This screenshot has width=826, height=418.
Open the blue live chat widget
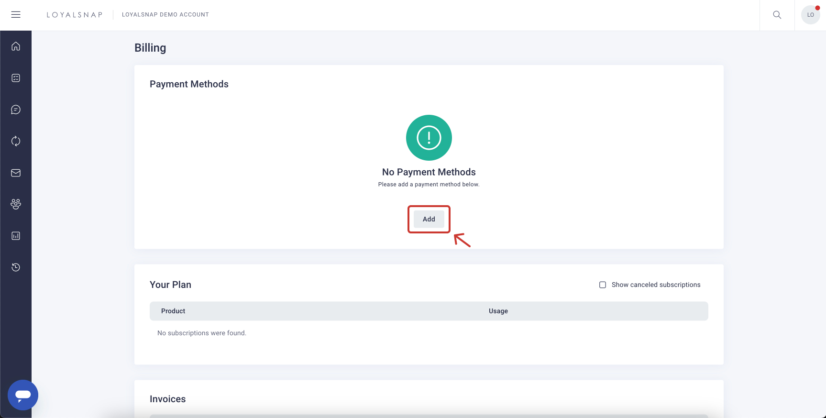point(23,395)
